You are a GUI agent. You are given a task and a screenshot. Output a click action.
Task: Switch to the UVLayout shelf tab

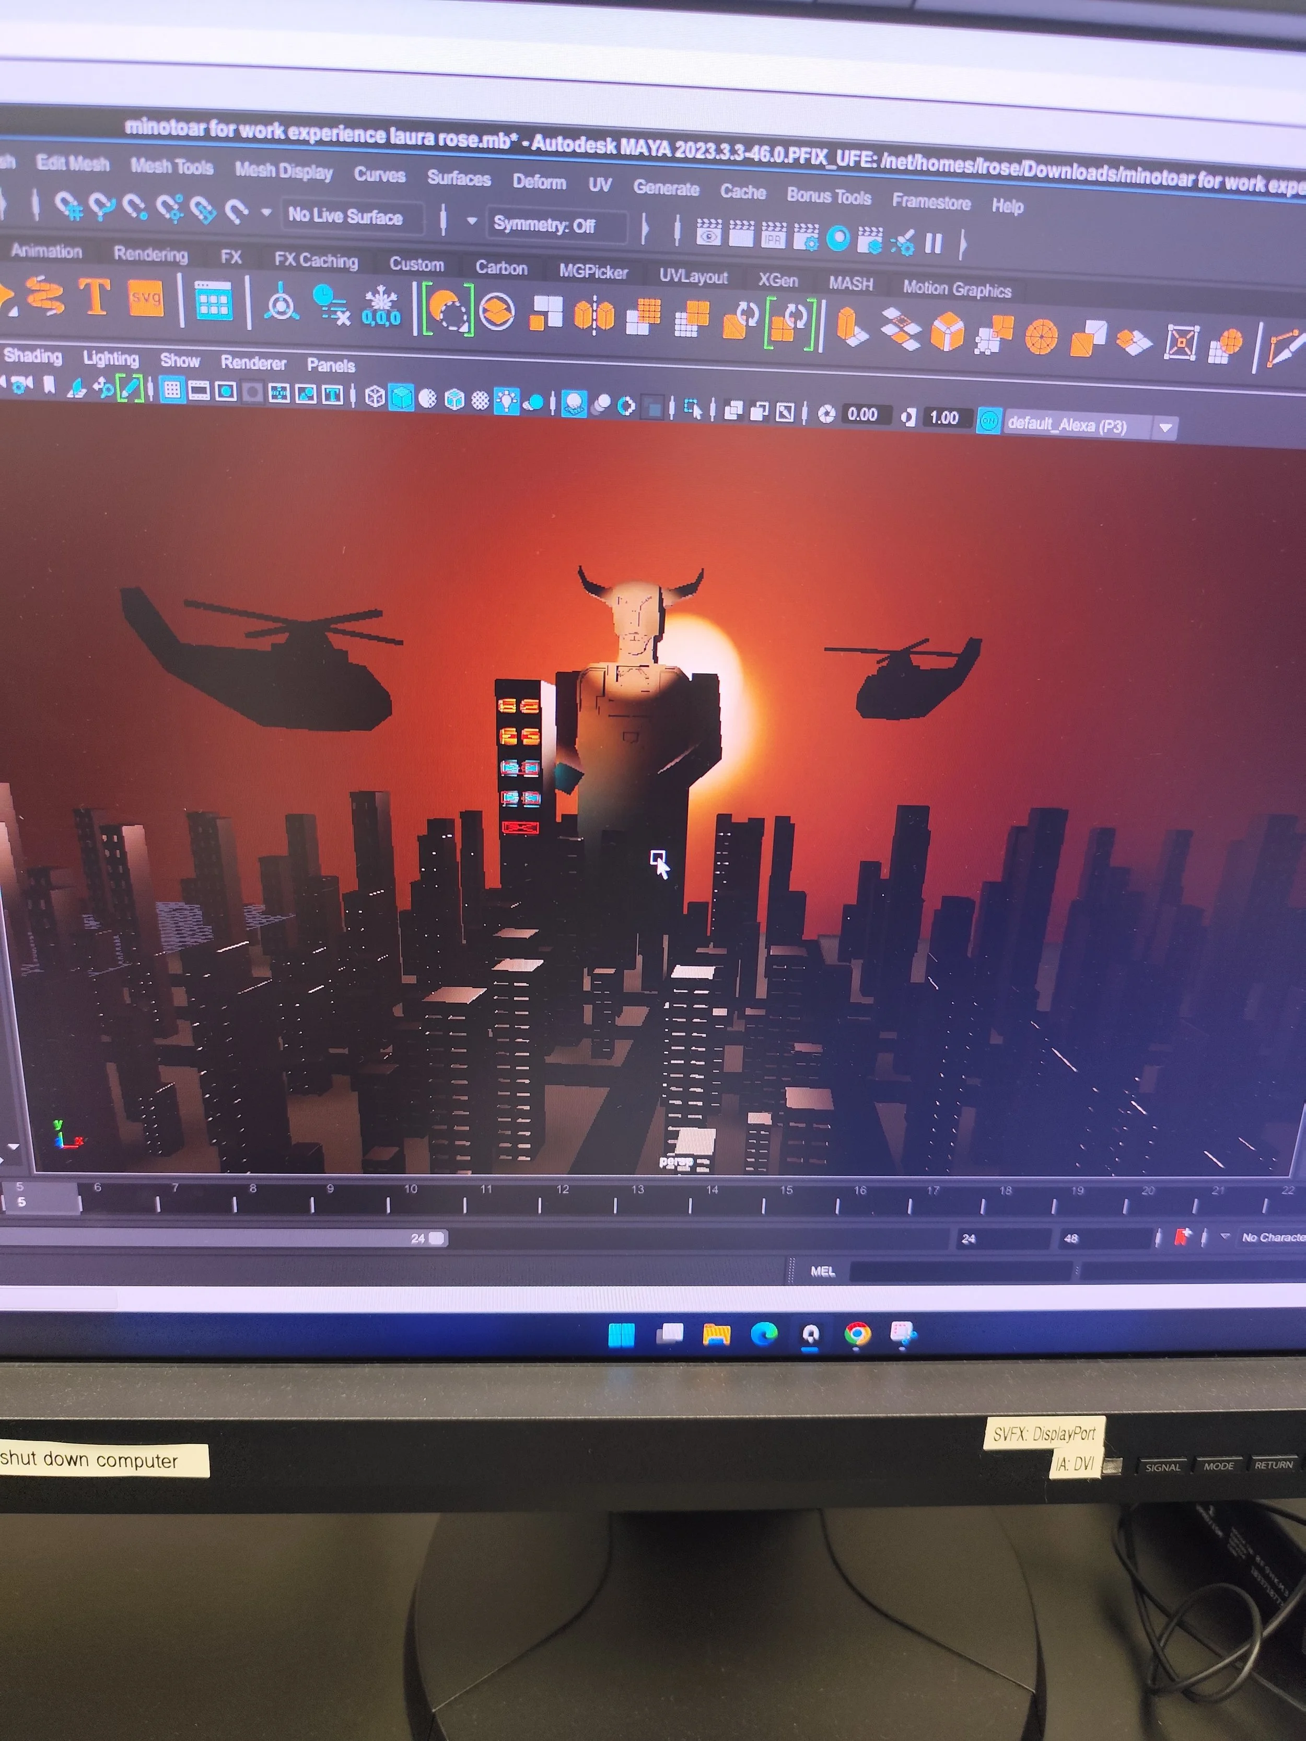[693, 276]
